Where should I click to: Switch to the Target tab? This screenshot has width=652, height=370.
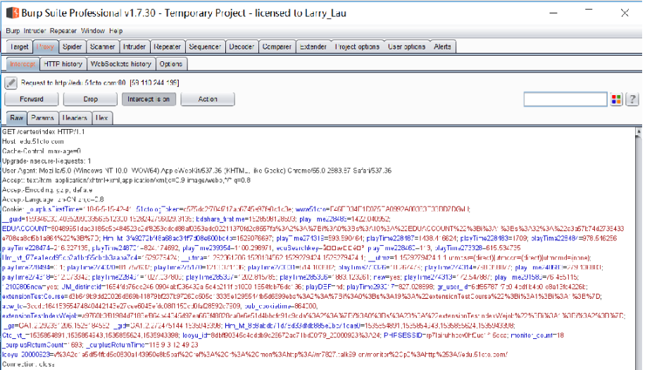(20, 47)
